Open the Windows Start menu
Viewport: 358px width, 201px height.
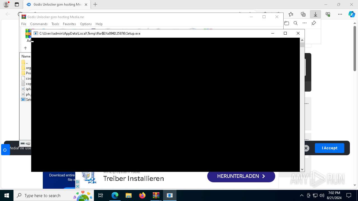[x=6, y=195]
